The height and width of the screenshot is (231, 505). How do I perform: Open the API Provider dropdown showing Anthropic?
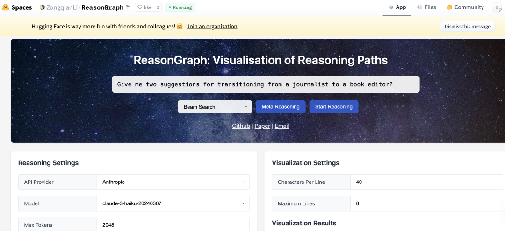[x=173, y=182]
